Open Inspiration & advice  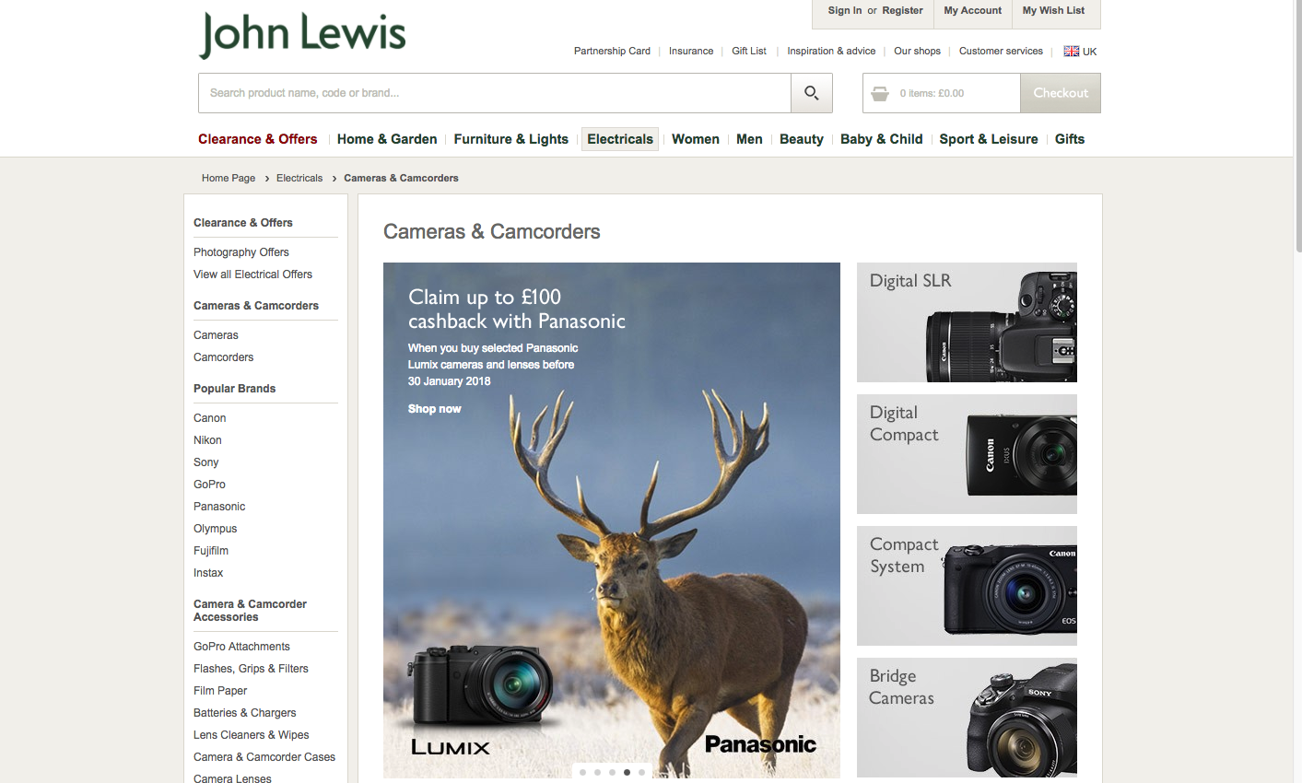(x=831, y=52)
